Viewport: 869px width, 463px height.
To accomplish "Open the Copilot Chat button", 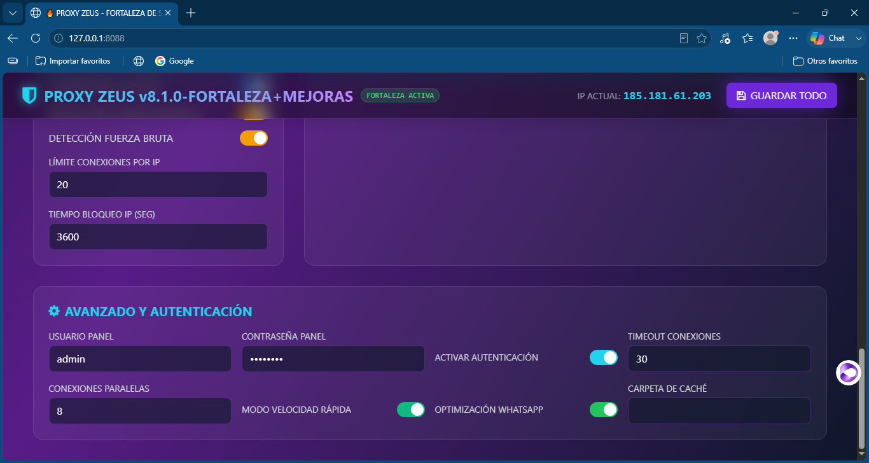I will coord(828,38).
